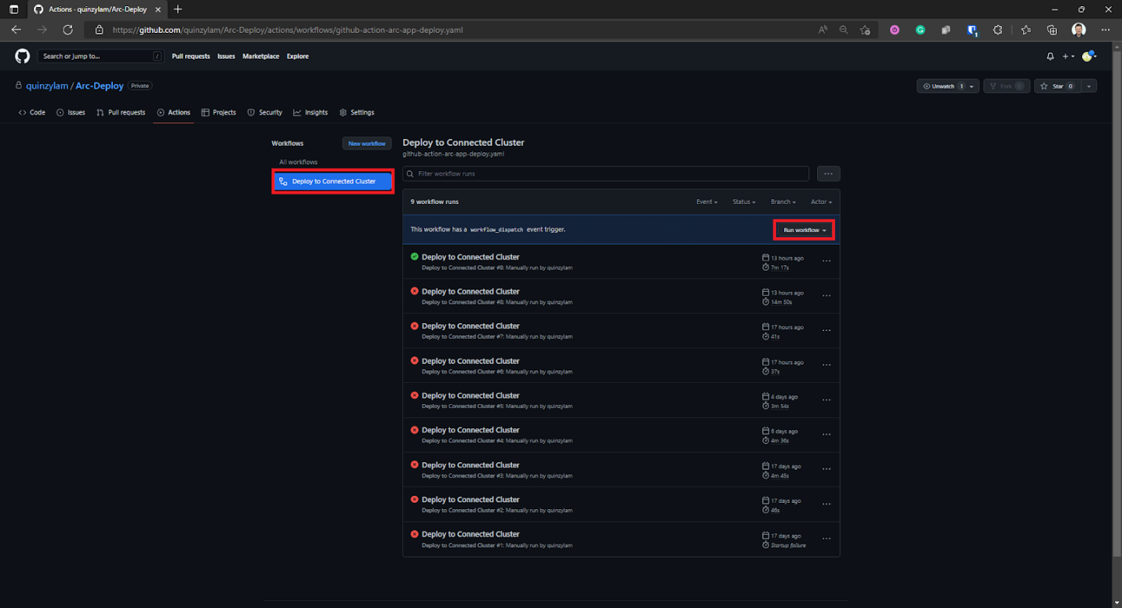Click Pull requests in top navigation

[x=191, y=56]
